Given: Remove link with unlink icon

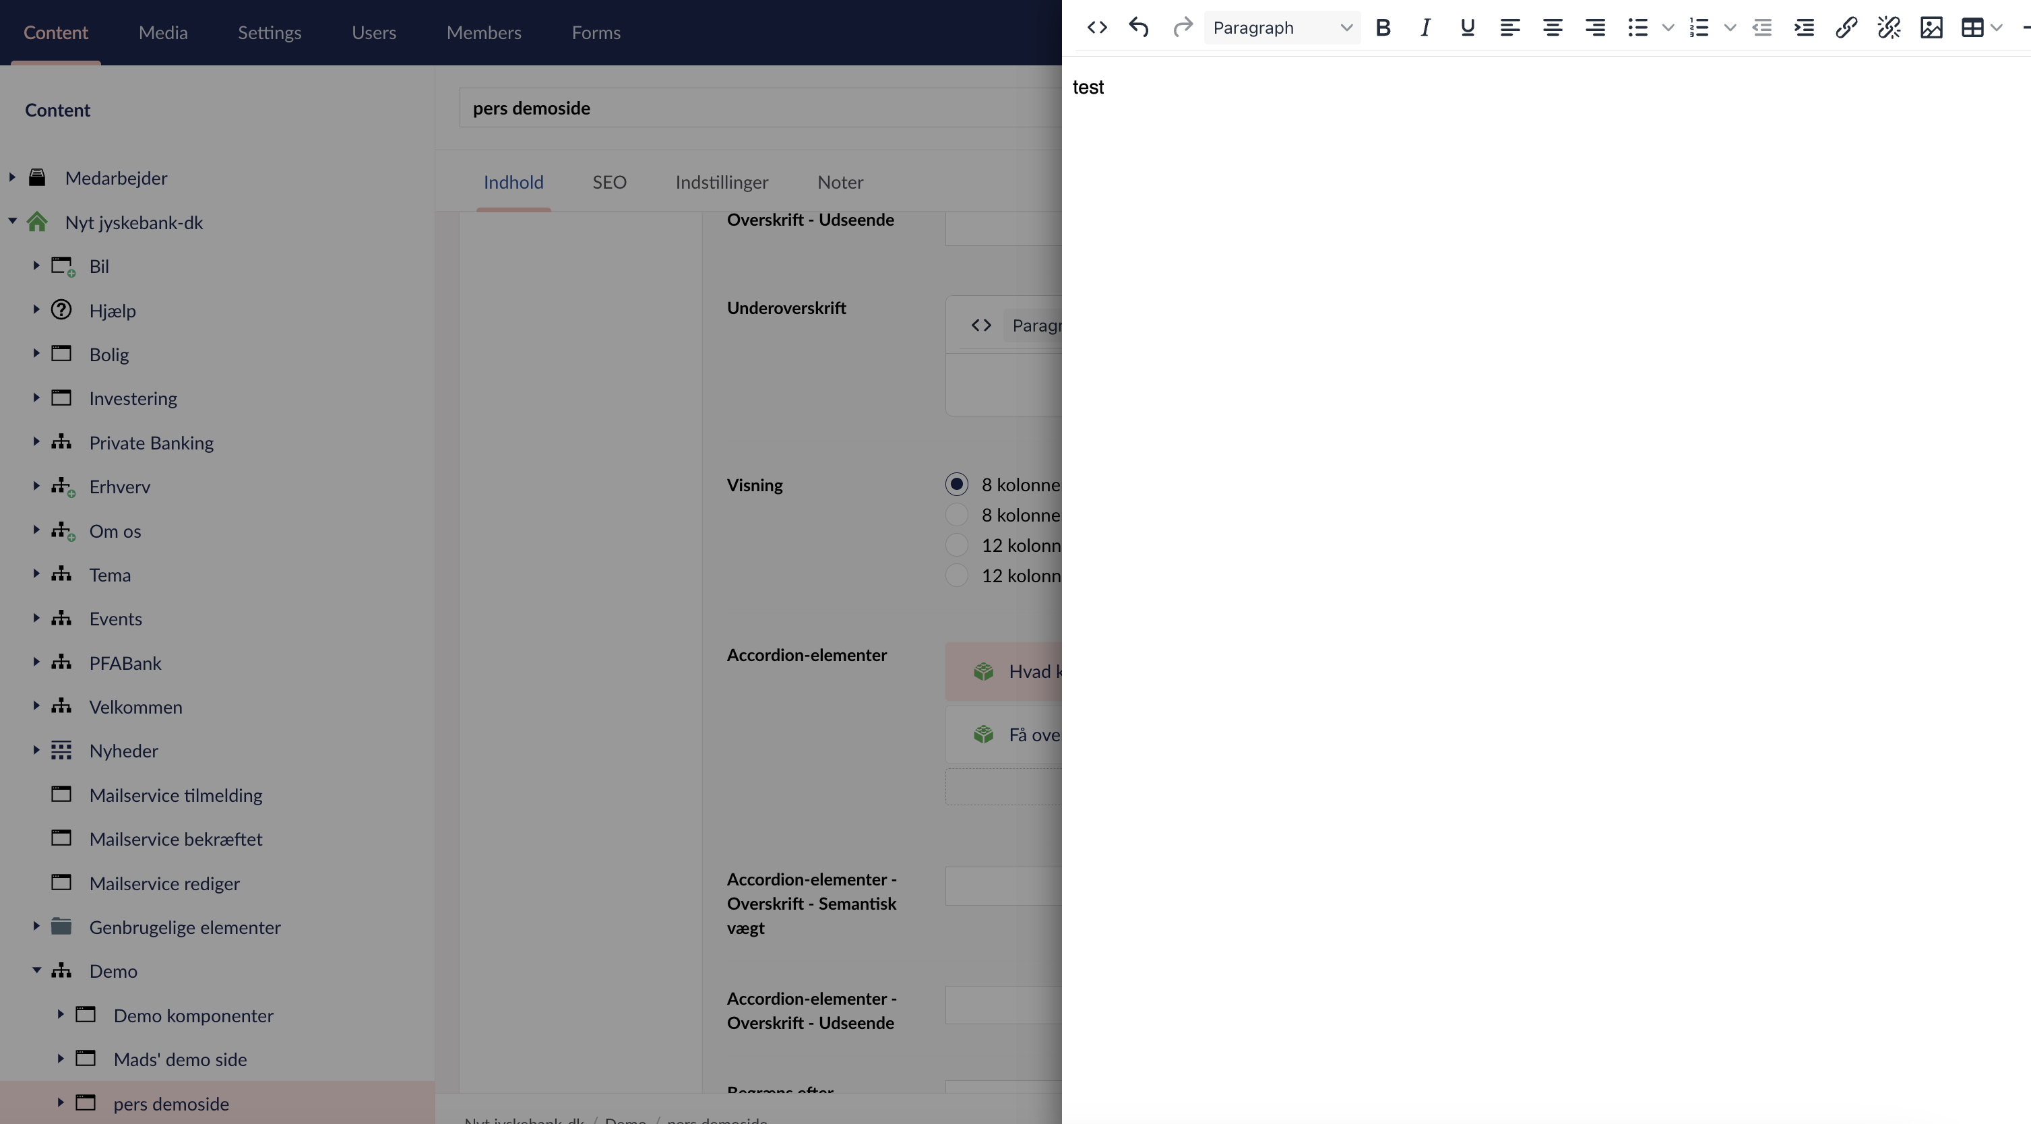Looking at the screenshot, I should pos(1889,28).
